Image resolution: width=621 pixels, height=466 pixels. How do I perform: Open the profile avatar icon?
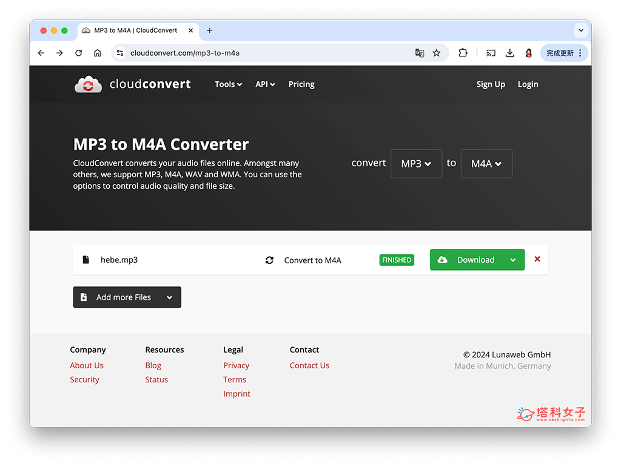pos(529,53)
